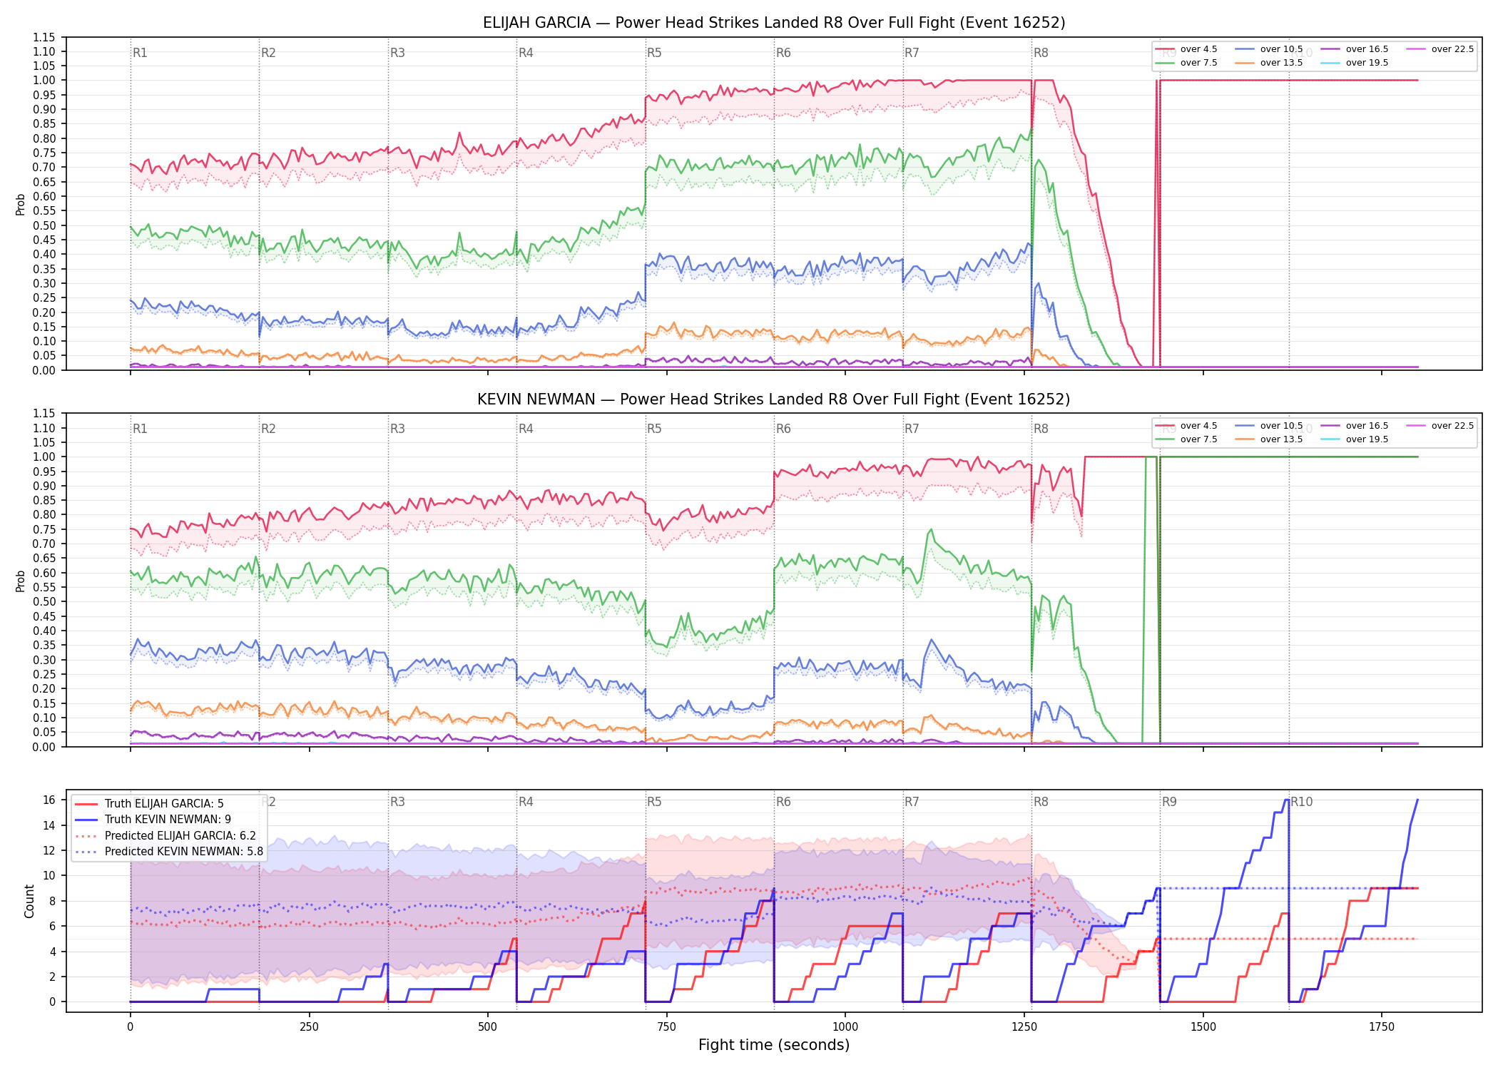This screenshot has height=1070, width=1498.
Task: Select 'Predicted ELIJAH GARCIA: 6.2' legend entry
Action: click(x=165, y=835)
